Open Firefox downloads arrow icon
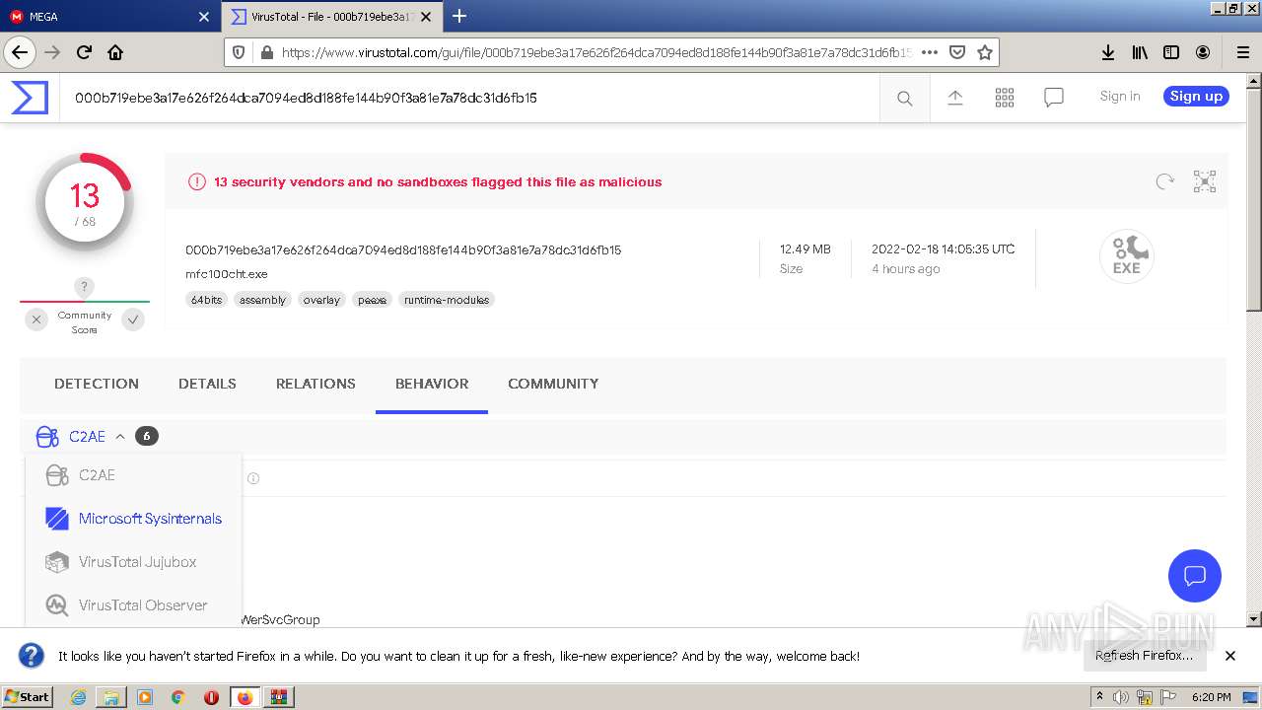Viewport: 1262px width, 710px height. [x=1108, y=52]
